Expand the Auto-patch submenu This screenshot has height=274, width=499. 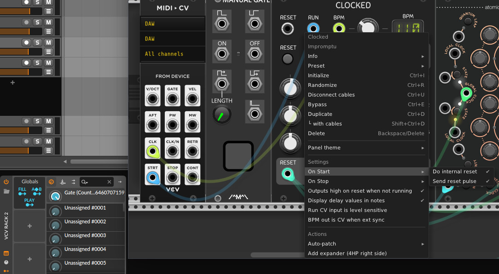pyautogui.click(x=366, y=244)
